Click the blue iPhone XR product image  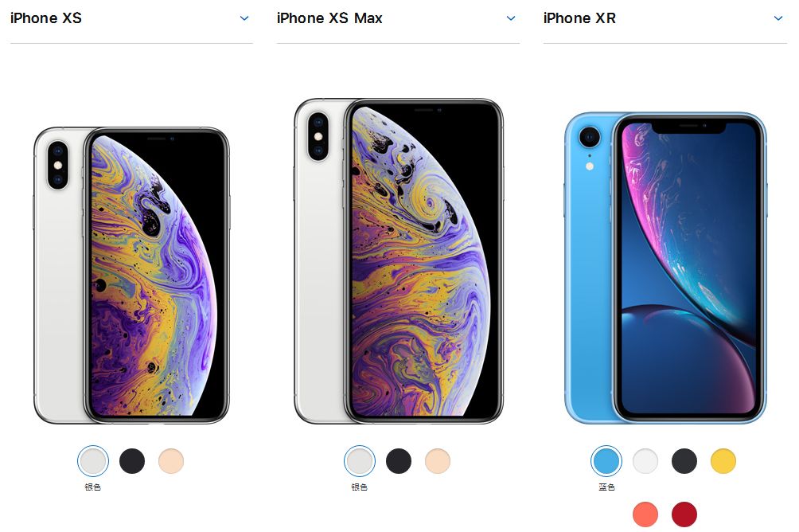(x=665, y=268)
